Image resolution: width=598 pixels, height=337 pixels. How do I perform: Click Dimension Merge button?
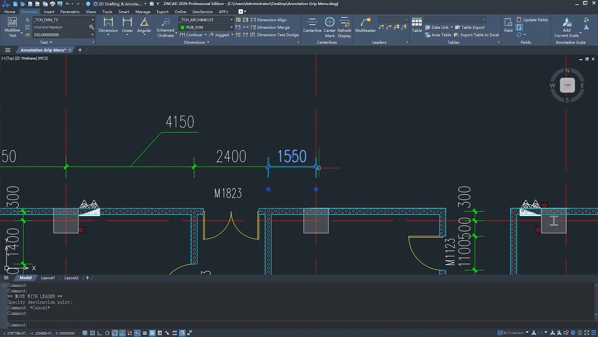point(270,27)
